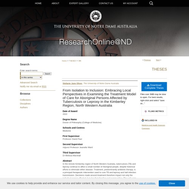189x189 pixels.
Task: Open MY ACCOUNT from the navigation bar
Action: click(130, 3)
